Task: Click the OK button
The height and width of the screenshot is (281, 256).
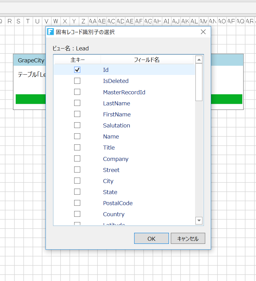Action: pyautogui.click(x=151, y=238)
